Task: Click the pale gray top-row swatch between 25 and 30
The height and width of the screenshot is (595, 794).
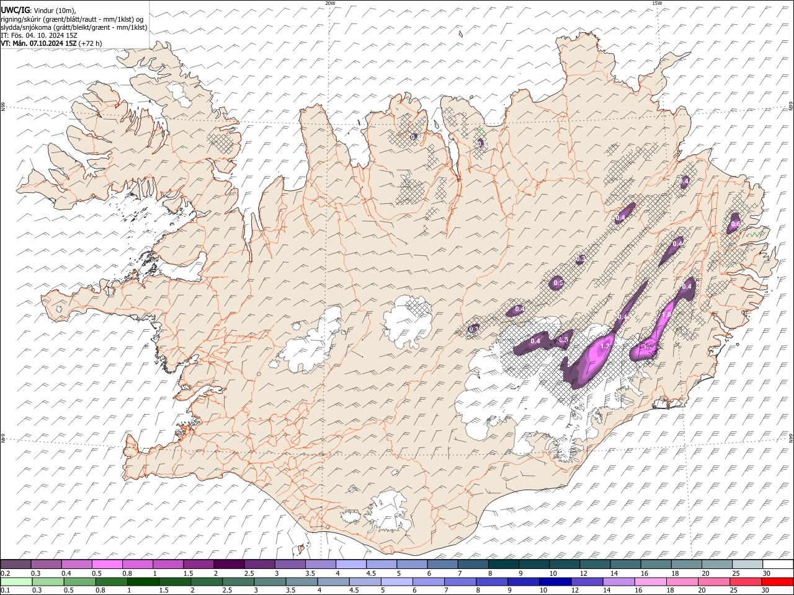Action: pos(747,564)
